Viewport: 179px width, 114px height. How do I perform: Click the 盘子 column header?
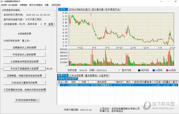(x=175, y=82)
